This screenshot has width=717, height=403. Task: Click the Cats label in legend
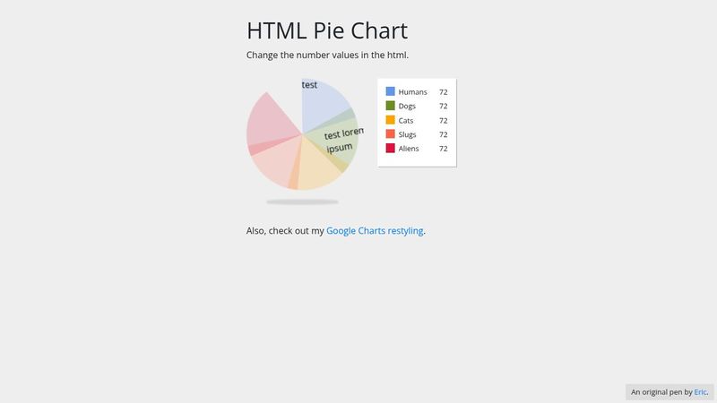tap(406, 120)
